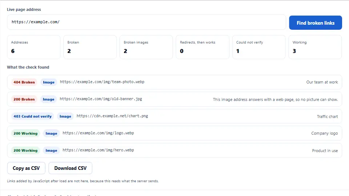Click the Image tag in team-photo.webp row

click(x=49, y=82)
